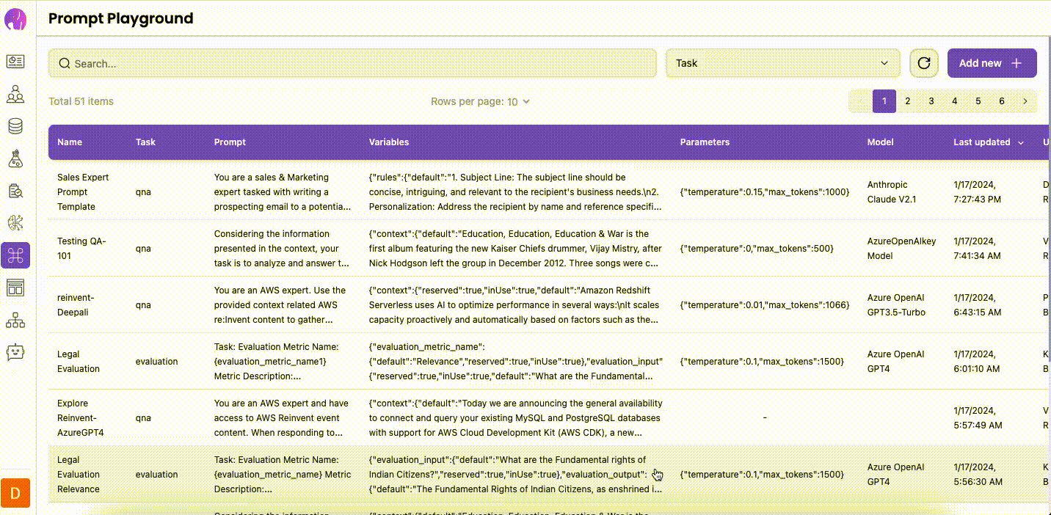Click the refresh button beside Task filter
Image resolution: width=1051 pixels, height=515 pixels.
924,63
